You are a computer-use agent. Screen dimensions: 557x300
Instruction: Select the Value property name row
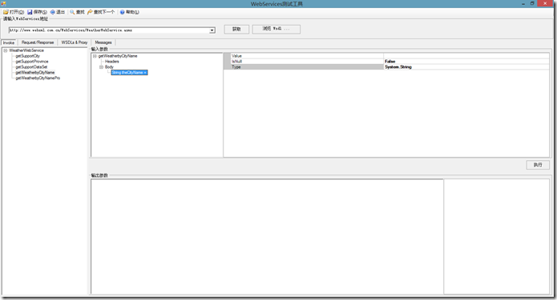(307, 56)
